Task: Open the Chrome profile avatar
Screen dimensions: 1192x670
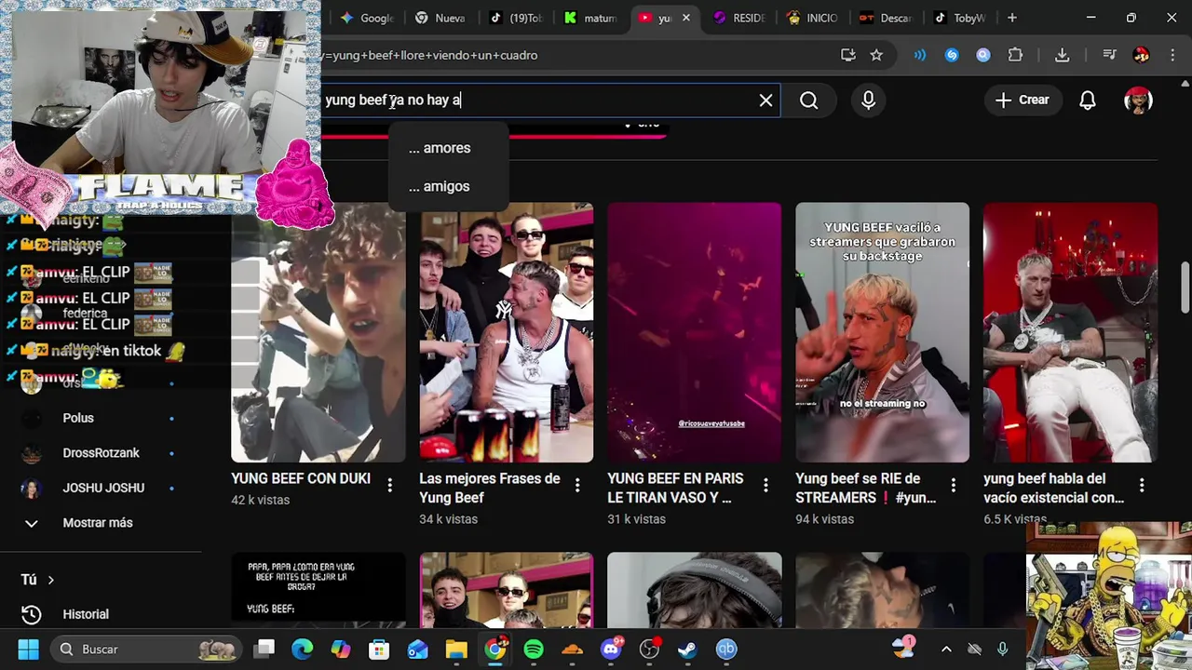Action: coord(1141,55)
